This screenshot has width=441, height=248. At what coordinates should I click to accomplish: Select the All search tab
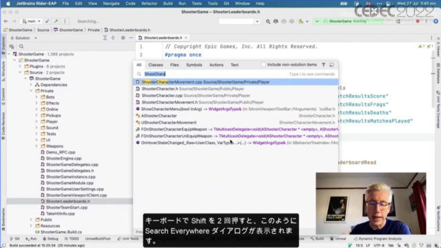tap(139, 65)
